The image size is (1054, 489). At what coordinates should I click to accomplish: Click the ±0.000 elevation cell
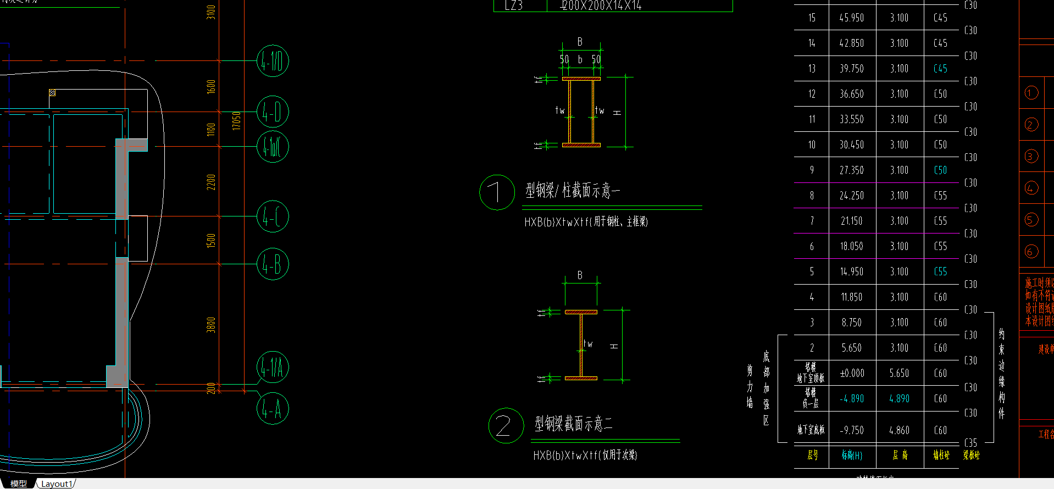click(852, 373)
